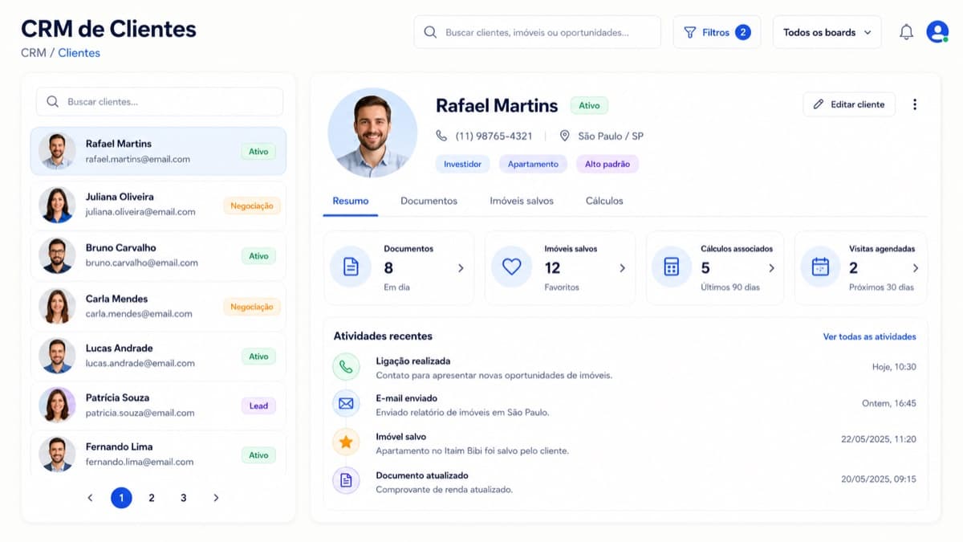The height and width of the screenshot is (542, 963).
Task: Click the Investidor tag
Action: (x=463, y=164)
